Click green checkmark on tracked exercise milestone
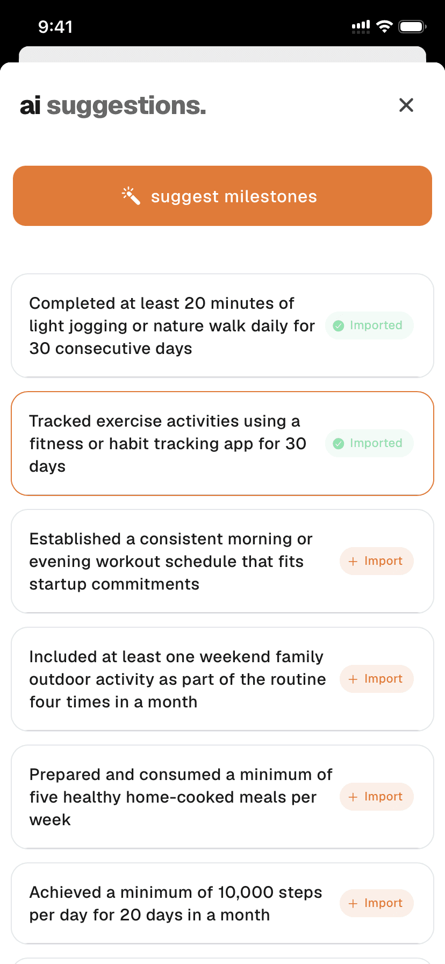 click(339, 443)
